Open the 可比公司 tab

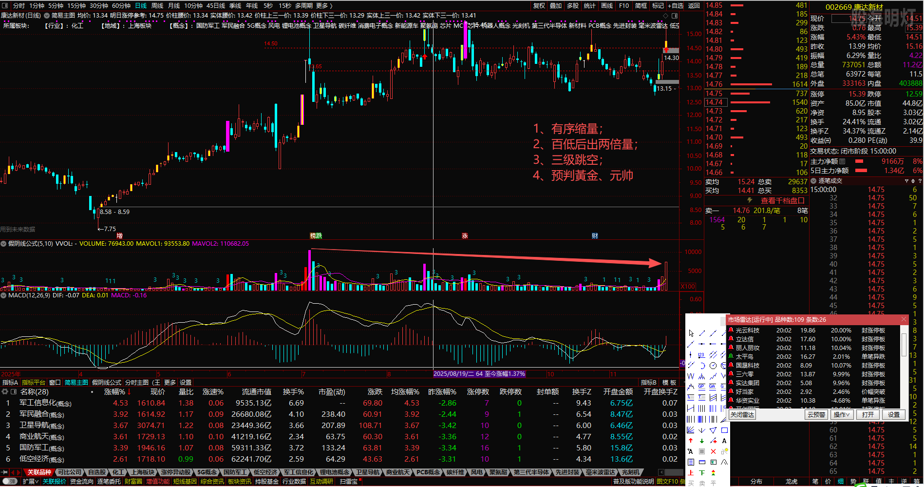point(70,472)
